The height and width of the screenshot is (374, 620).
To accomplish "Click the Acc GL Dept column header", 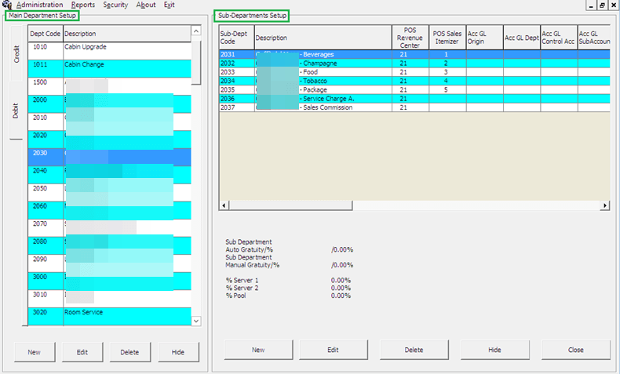I will point(522,38).
